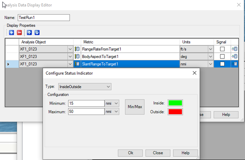Image resolution: width=245 pixels, height=160 pixels.
Task: Remove the selected display property row
Action: click(x=19, y=32)
